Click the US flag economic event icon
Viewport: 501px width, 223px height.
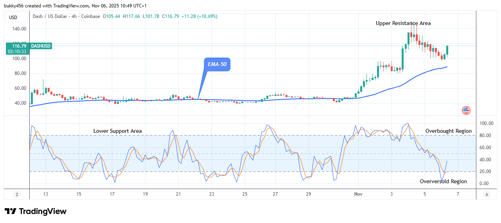pyautogui.click(x=466, y=110)
